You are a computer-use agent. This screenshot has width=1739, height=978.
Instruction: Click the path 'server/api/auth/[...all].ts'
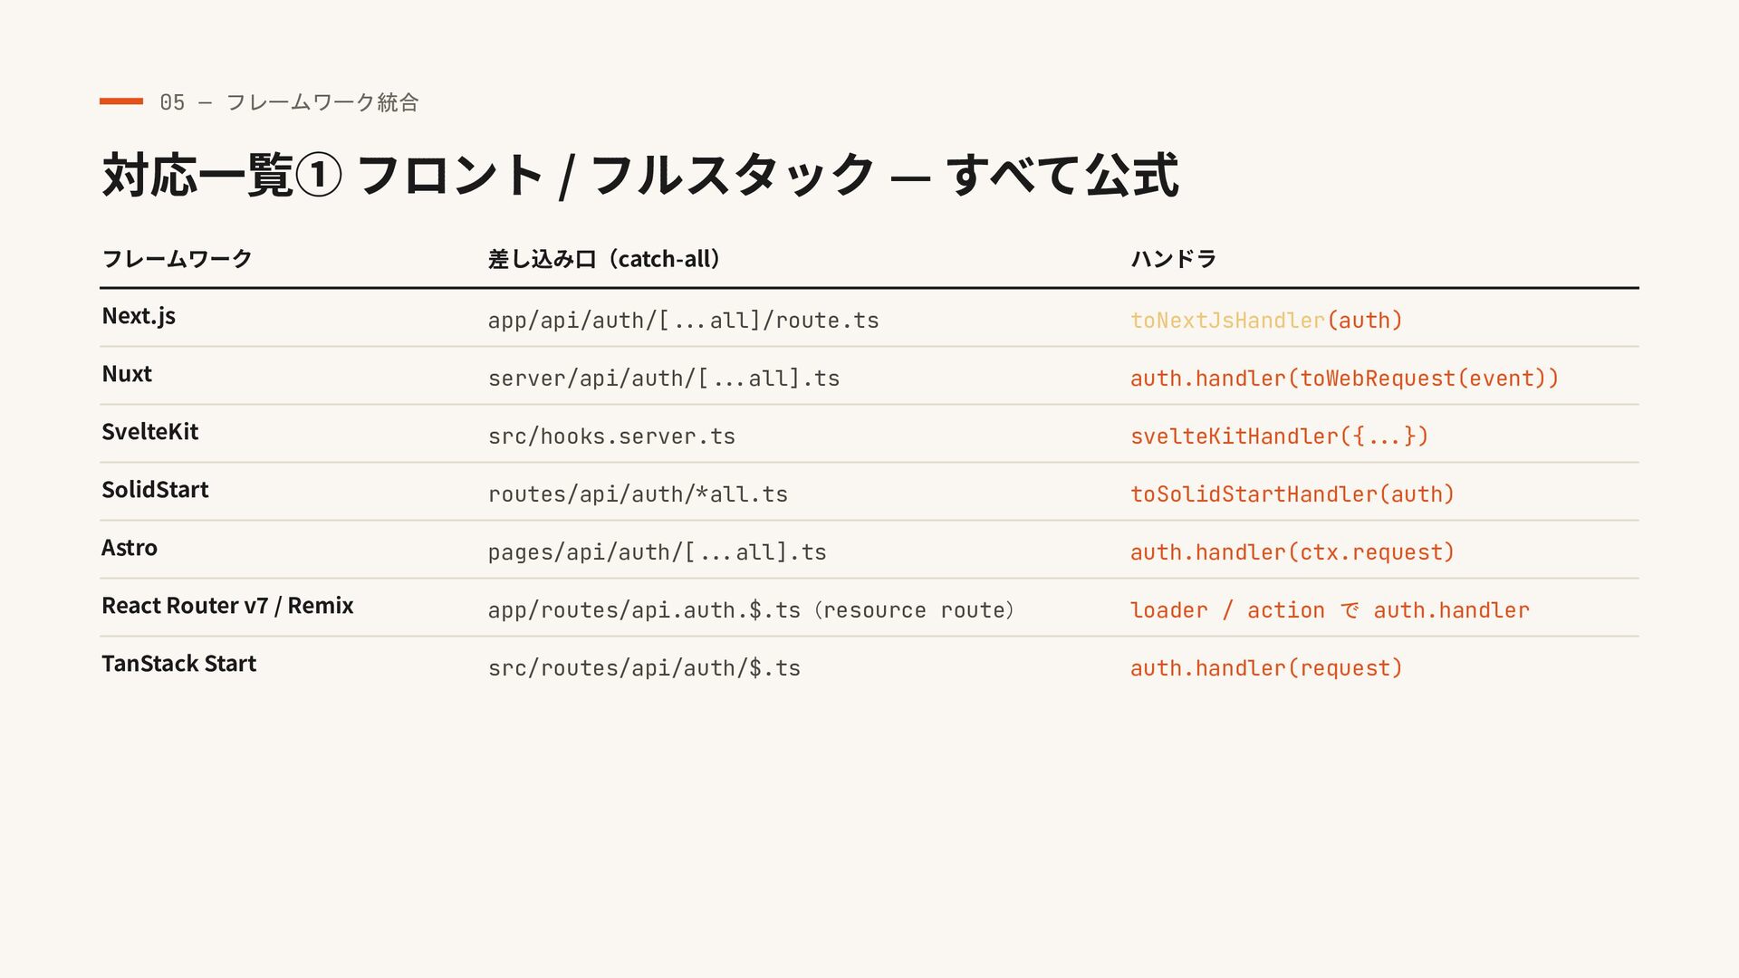[x=664, y=379]
